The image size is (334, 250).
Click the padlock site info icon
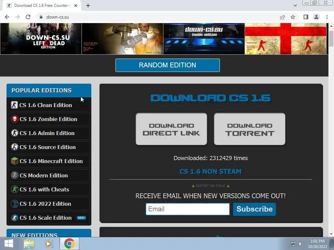coord(41,17)
